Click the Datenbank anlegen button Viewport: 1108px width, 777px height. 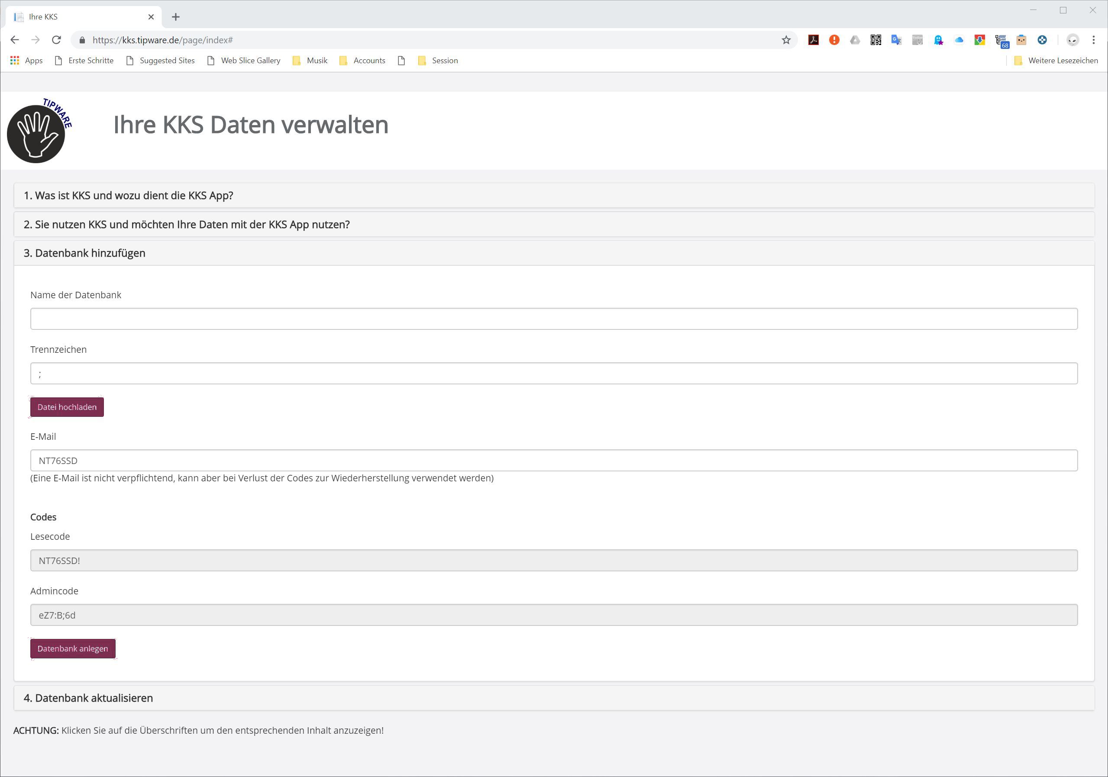click(73, 649)
